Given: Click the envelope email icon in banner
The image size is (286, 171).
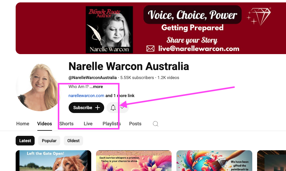Looking at the screenshot, I should coord(151,49).
